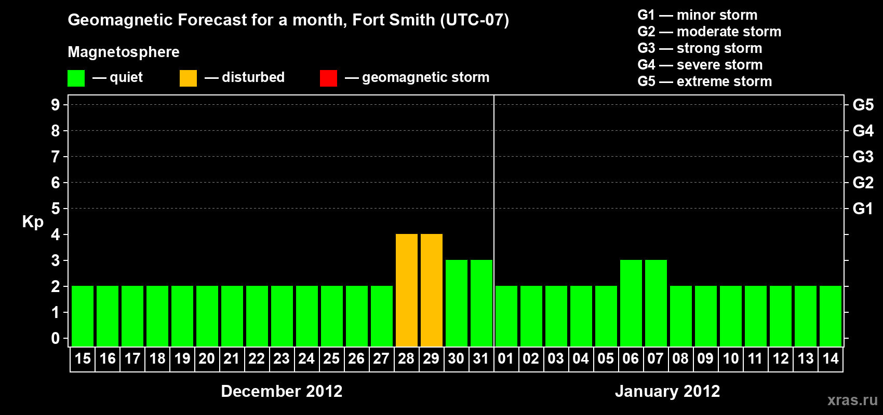Click the date label 06
Screen dimensions: 883x415
point(631,358)
